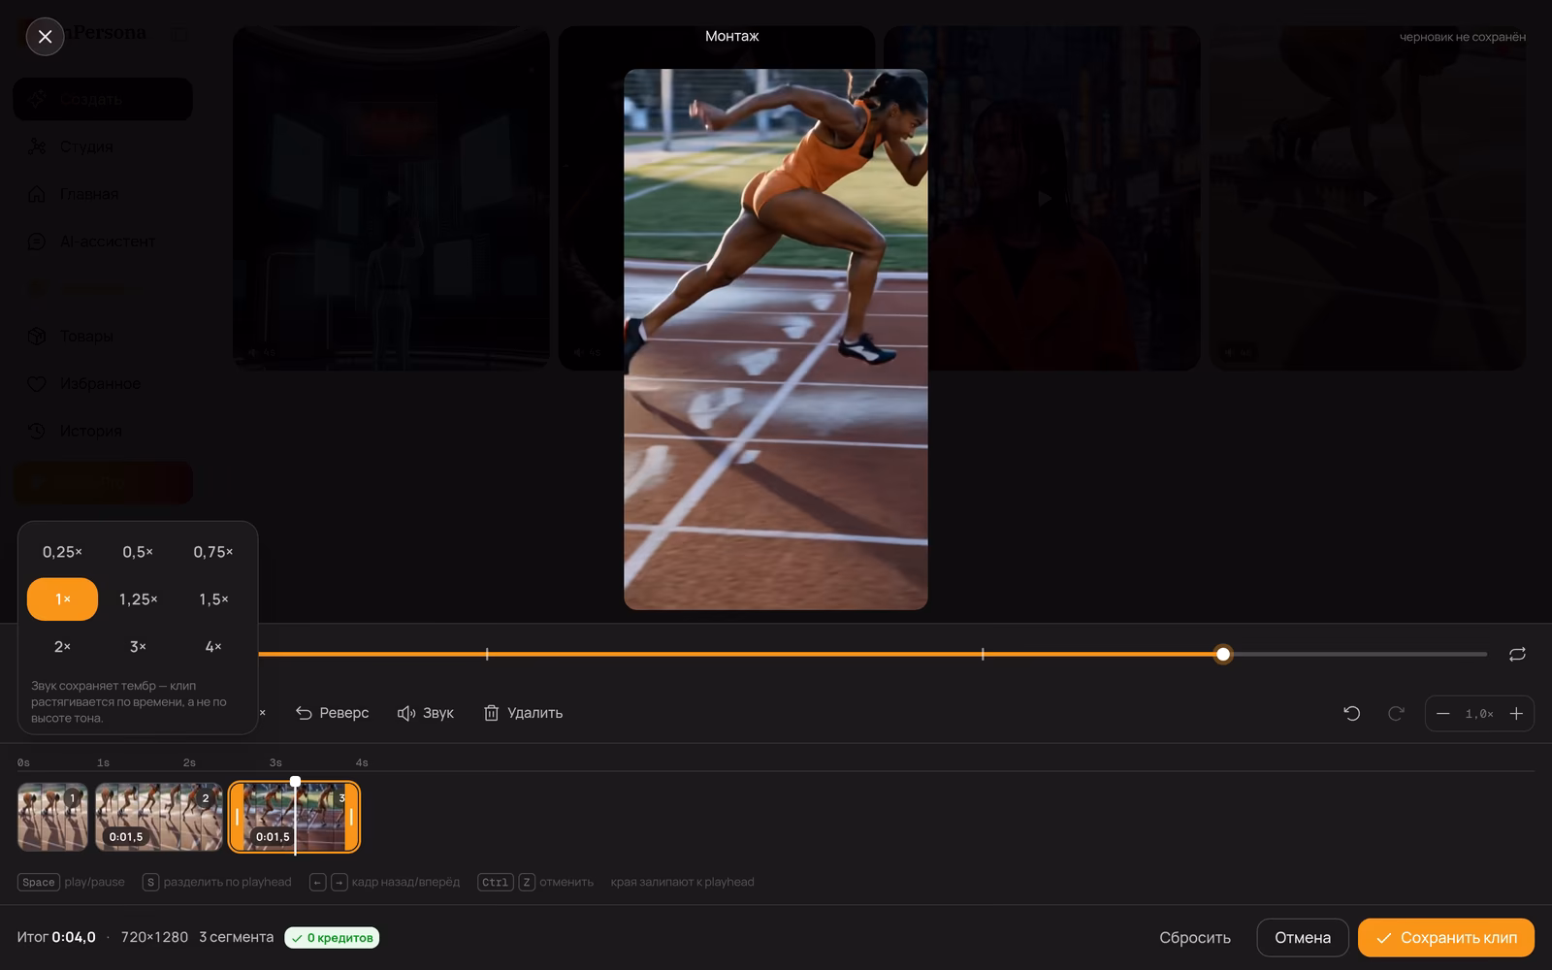Reverse the selected segment with Реверс
The height and width of the screenshot is (970, 1552).
pyautogui.click(x=333, y=713)
